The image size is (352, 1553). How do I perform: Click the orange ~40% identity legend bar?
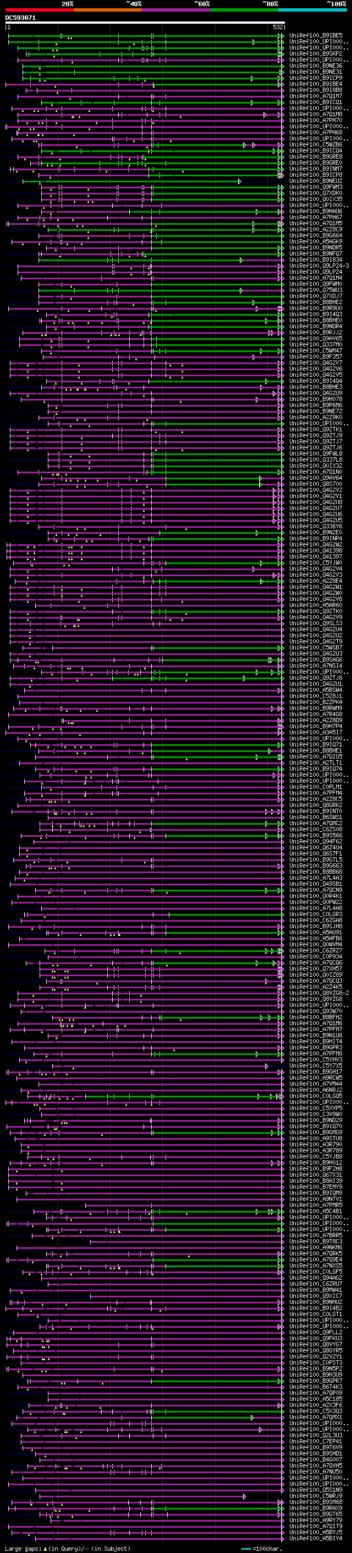108,10
